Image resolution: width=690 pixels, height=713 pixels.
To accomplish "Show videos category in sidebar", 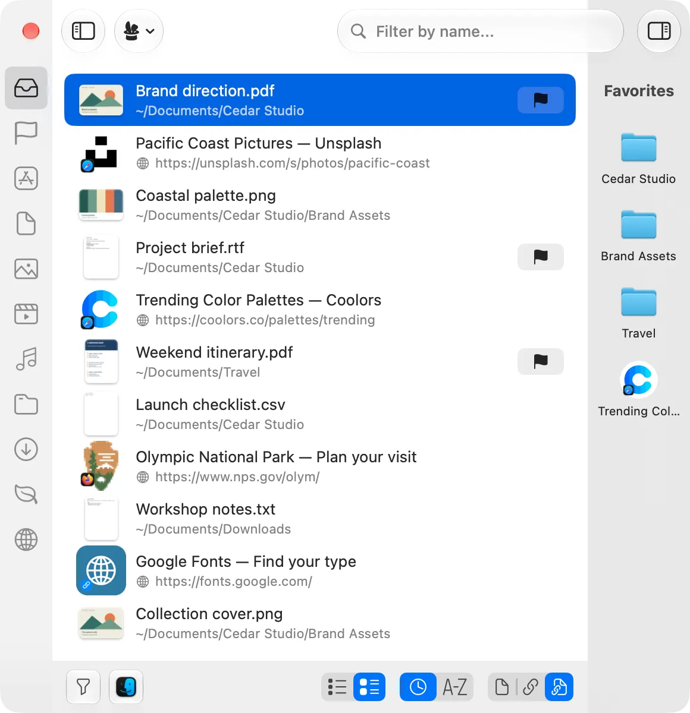I will click(x=26, y=314).
